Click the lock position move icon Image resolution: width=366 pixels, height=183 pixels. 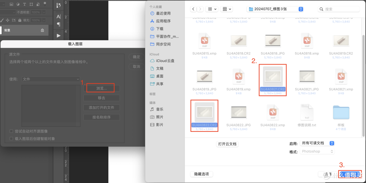coord(7,20)
